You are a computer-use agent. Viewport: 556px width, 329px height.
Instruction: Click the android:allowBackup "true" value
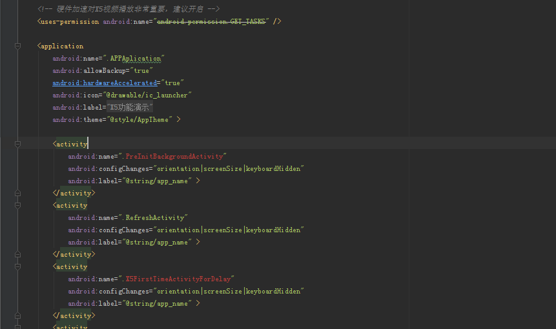coord(141,70)
